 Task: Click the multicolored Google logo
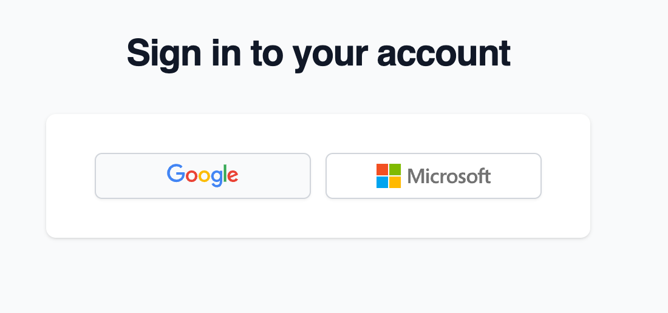click(x=202, y=175)
